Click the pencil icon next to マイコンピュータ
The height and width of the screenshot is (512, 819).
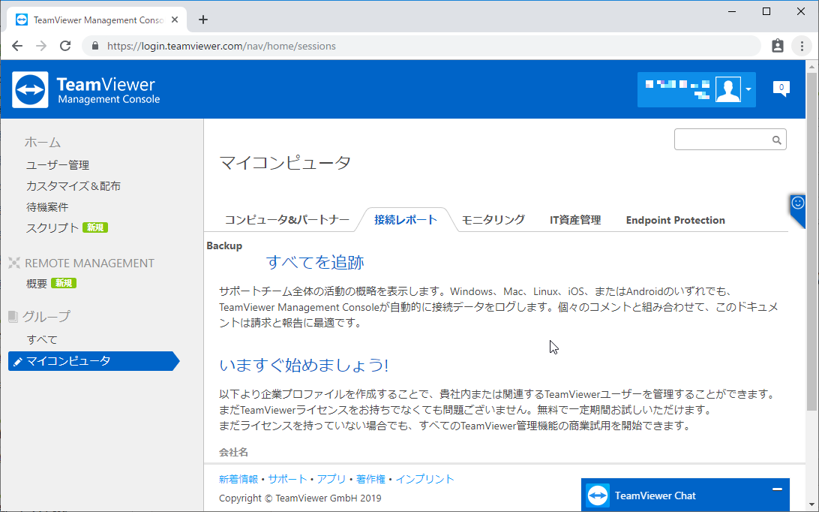point(19,361)
